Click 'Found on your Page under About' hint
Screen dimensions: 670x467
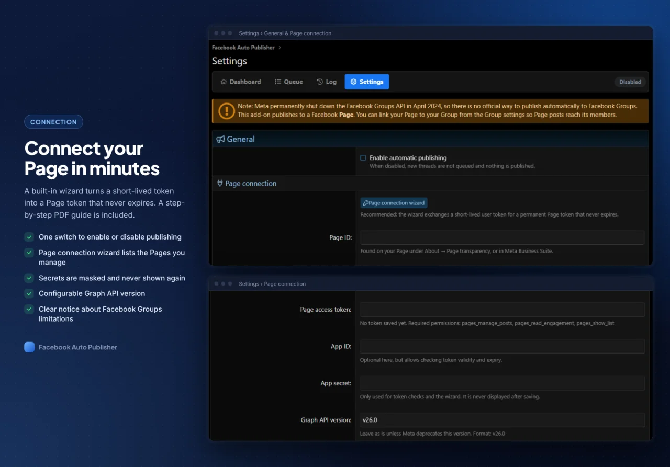click(x=456, y=251)
